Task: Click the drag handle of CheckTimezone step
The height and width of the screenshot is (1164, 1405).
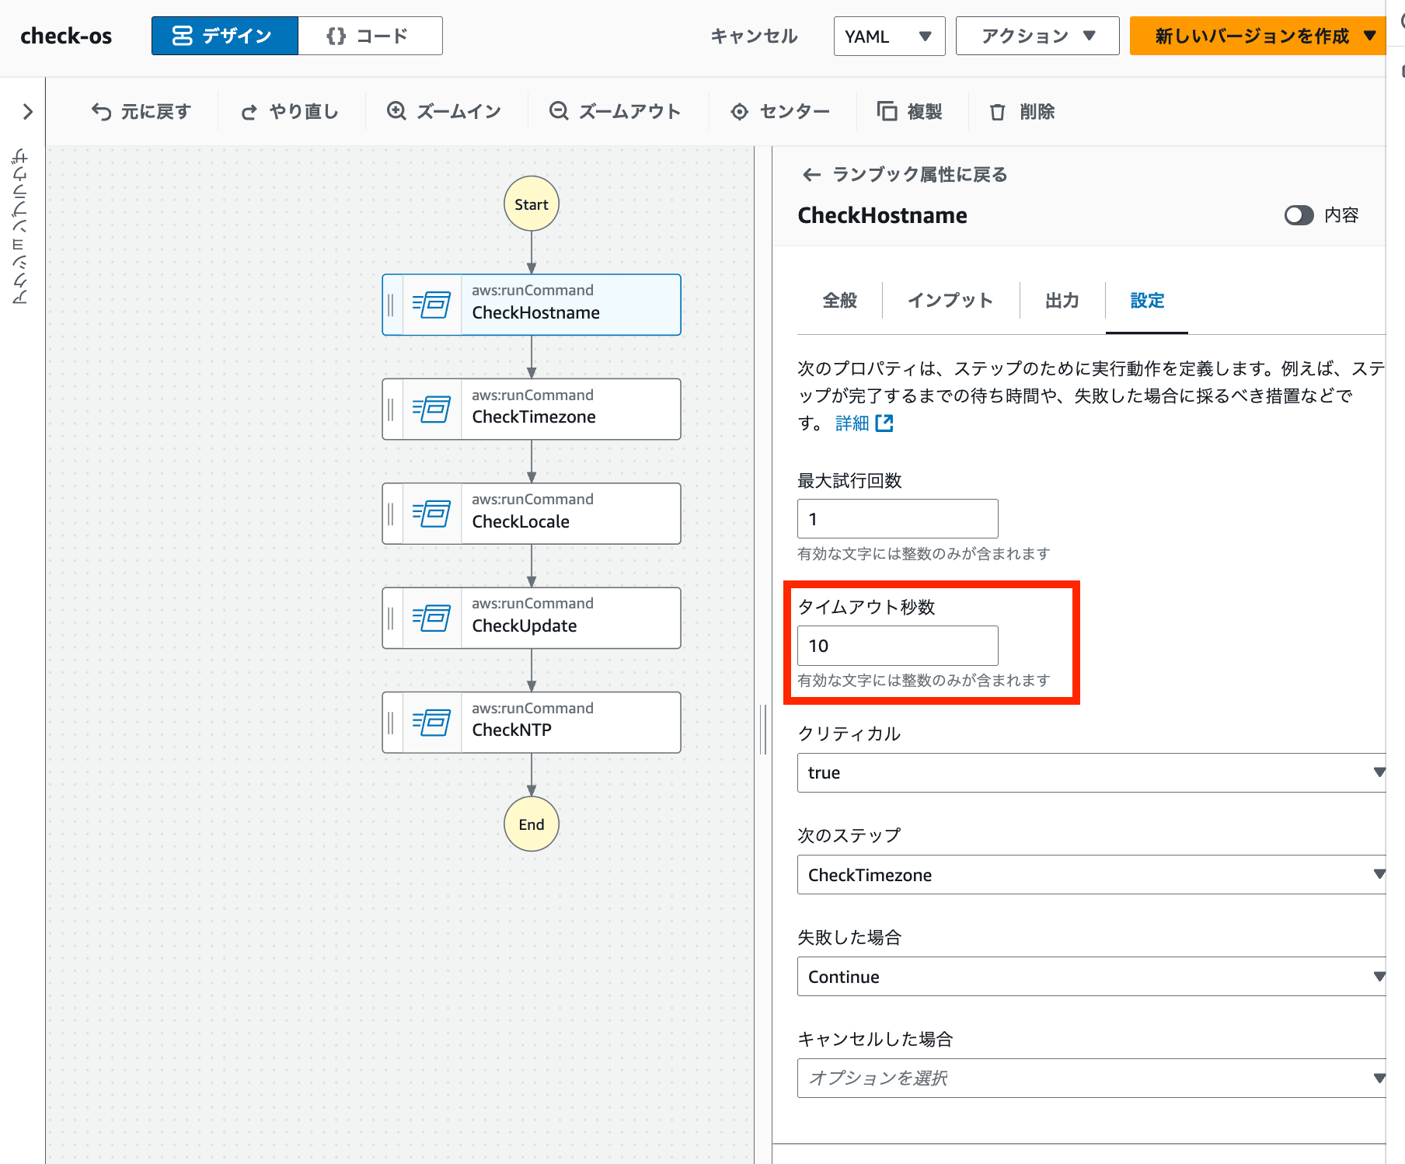Action: point(391,409)
